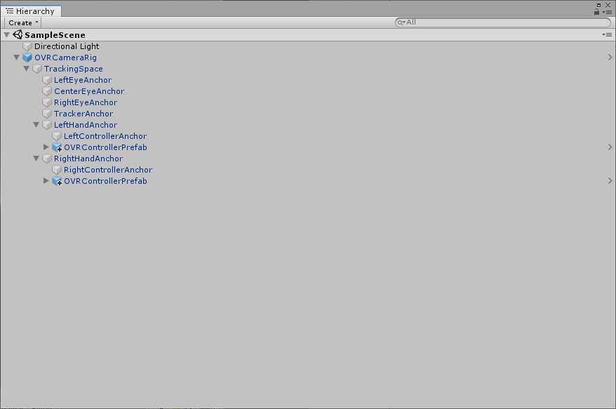Click the RightControllerAnchor cube icon
616x409 pixels.
57,170
